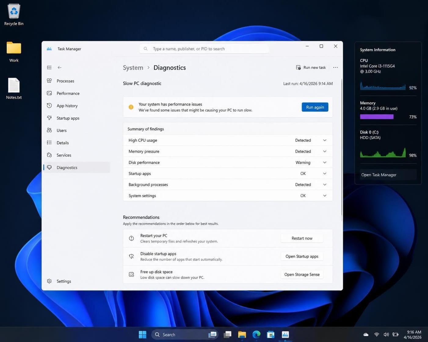
Task: Click the Restart your PC row icon
Action: (131, 238)
